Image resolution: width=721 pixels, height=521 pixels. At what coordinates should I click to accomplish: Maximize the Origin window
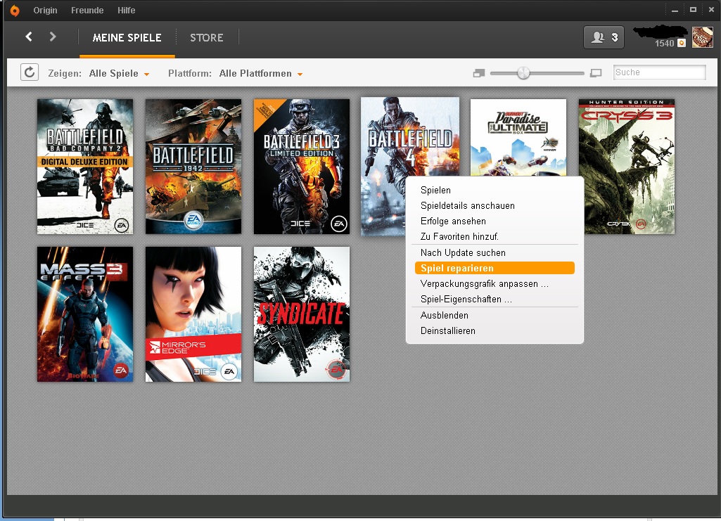point(693,10)
